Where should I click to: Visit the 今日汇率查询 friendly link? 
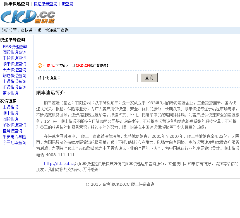click(15, 143)
